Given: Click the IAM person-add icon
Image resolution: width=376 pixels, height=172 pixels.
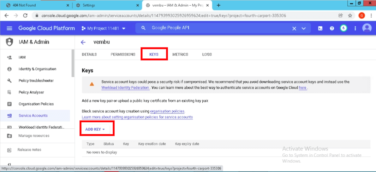Looking at the screenshot, I should click(10, 57).
